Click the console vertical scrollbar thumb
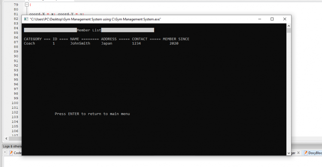Image resolution: width=322 pixels, height=167 pixels. point(289,30)
